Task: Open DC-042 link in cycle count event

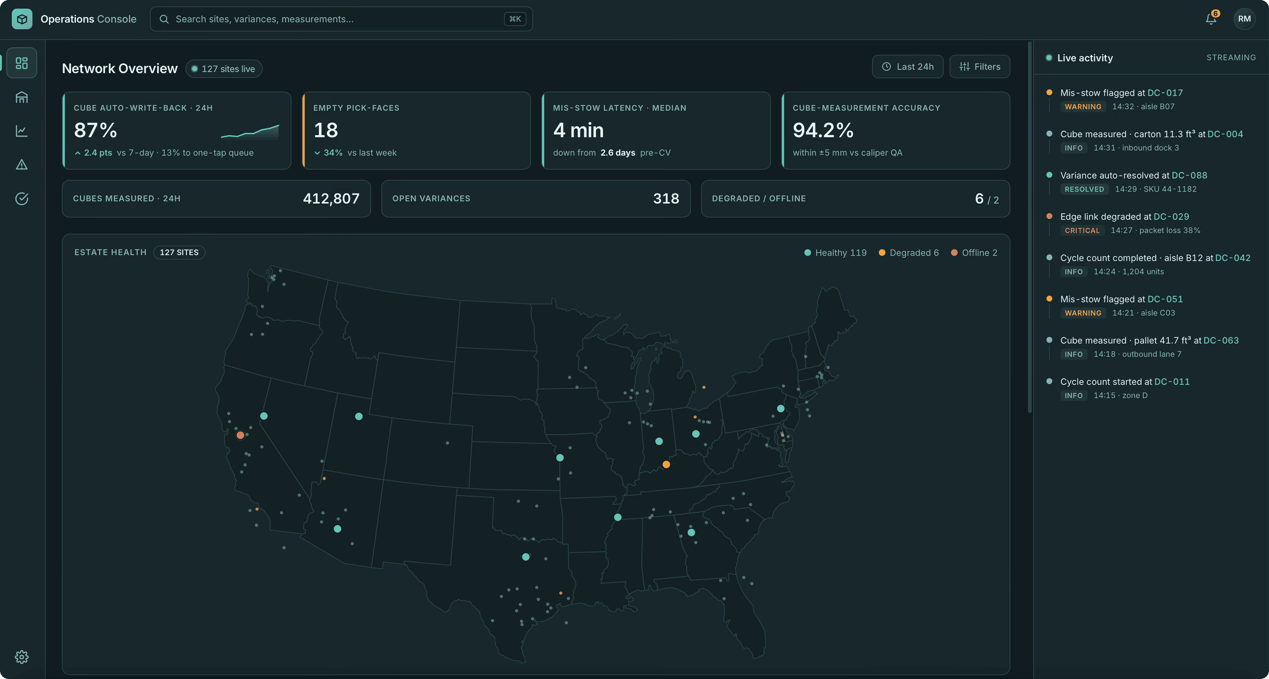Action: pos(1233,258)
